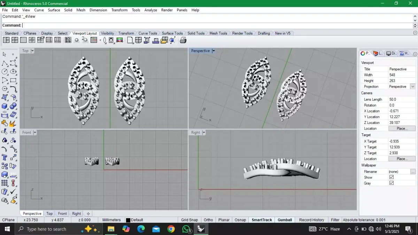Open Perspective viewport title dropdown arrow
418x235 pixels.
click(214, 51)
